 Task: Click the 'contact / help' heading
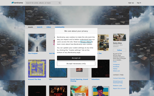[x=118, y=75]
